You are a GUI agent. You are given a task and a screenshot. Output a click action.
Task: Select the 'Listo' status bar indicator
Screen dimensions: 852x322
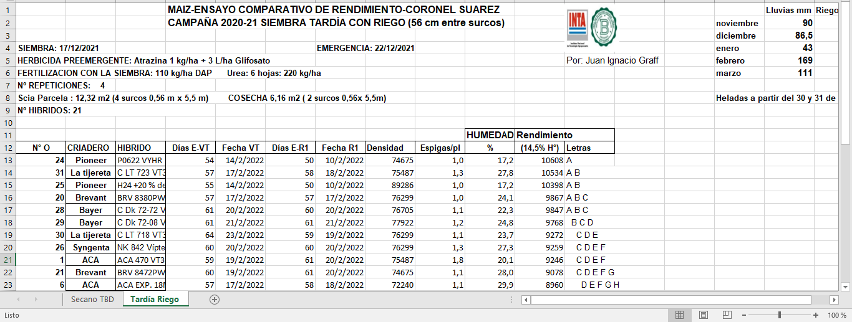point(12,315)
